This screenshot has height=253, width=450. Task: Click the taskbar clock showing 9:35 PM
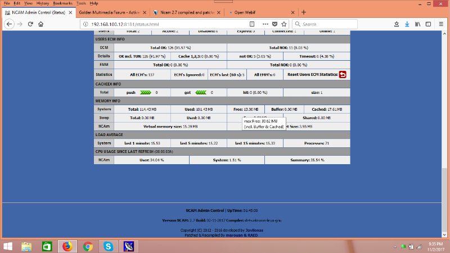(436, 247)
